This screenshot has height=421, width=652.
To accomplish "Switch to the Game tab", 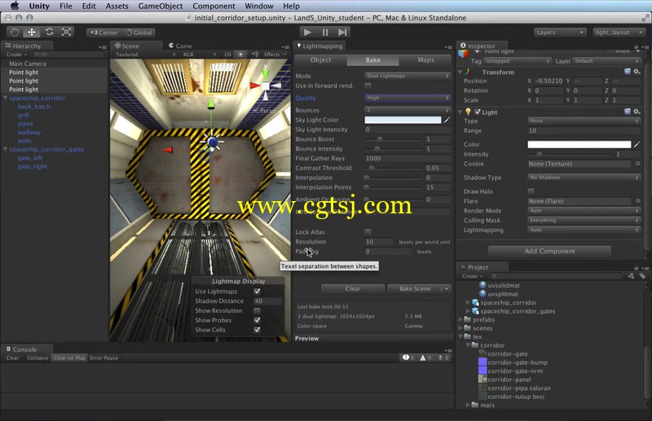I will pos(180,46).
